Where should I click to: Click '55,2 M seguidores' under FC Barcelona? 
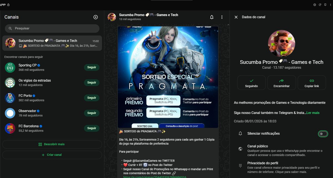tap(31, 131)
